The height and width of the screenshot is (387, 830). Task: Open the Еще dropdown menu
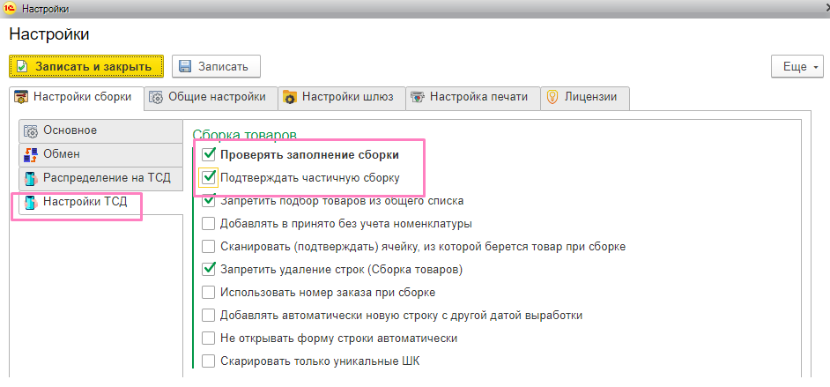(x=797, y=67)
